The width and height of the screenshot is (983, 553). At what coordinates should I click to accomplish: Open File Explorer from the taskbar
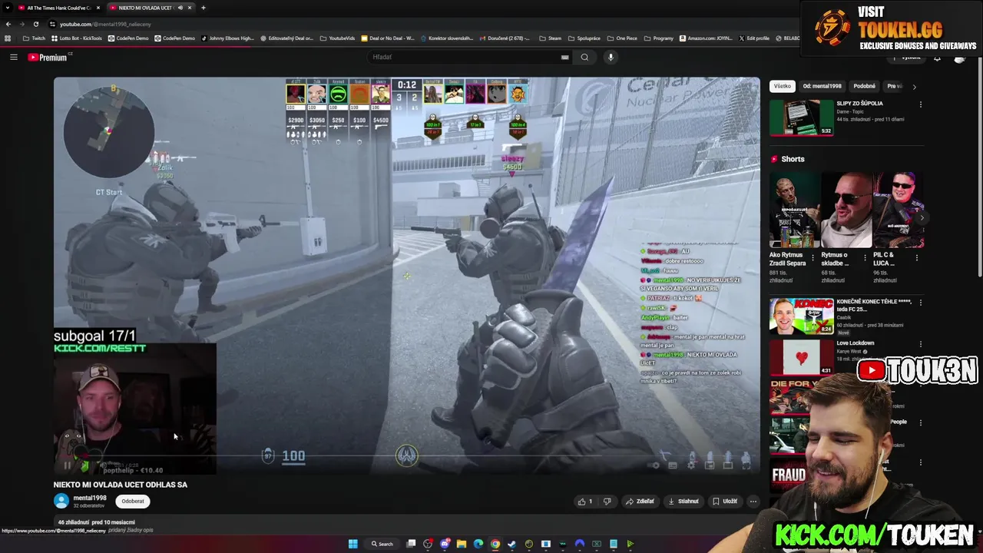point(462,544)
